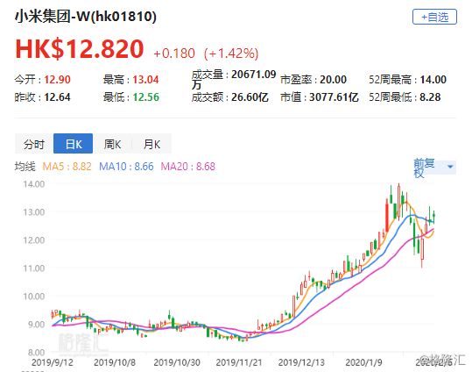The height and width of the screenshot is (372, 472).
Task: Switch to the 周K chart tab
Action: pos(112,144)
